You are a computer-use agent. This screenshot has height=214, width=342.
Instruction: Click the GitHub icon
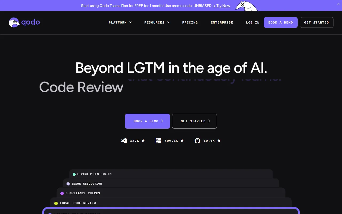[197, 141]
